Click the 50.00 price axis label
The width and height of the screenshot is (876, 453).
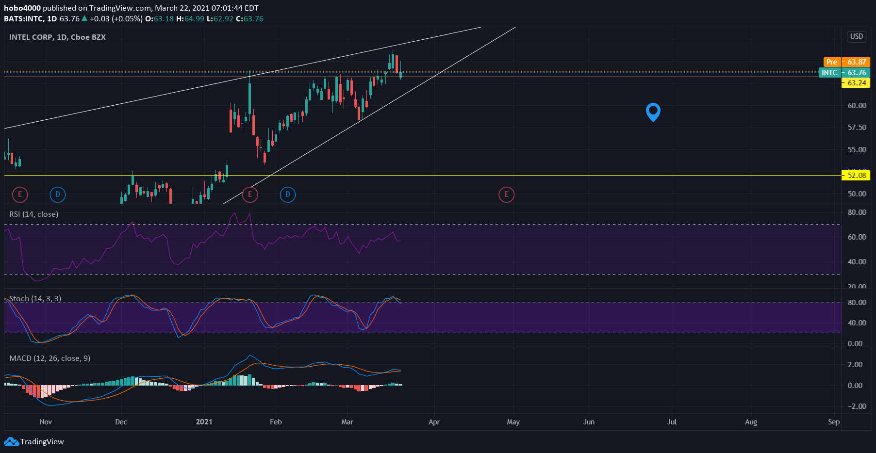[x=857, y=194]
